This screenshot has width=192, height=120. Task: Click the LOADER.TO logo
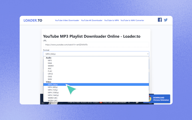[x=33, y=20]
